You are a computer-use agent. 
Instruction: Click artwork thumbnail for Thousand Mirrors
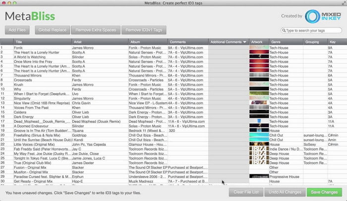tap(259, 75)
